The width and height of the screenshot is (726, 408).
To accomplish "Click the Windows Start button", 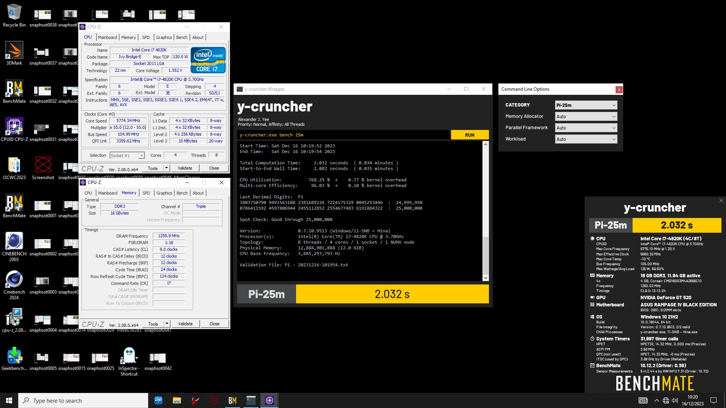I will point(9,400).
